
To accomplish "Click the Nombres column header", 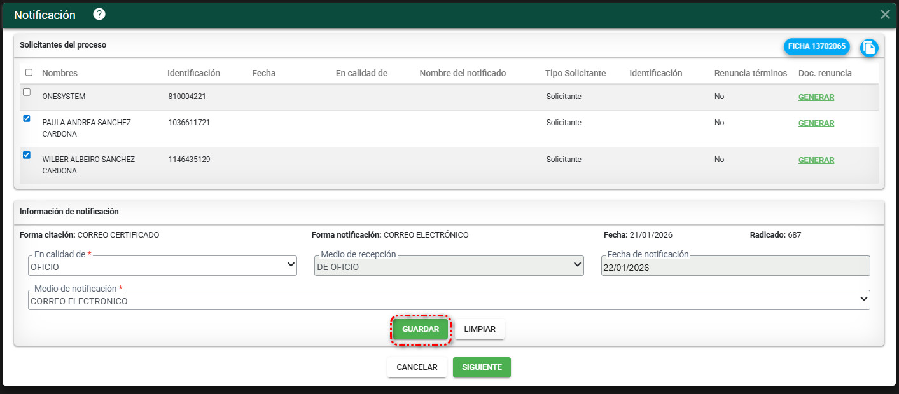I will (60, 73).
